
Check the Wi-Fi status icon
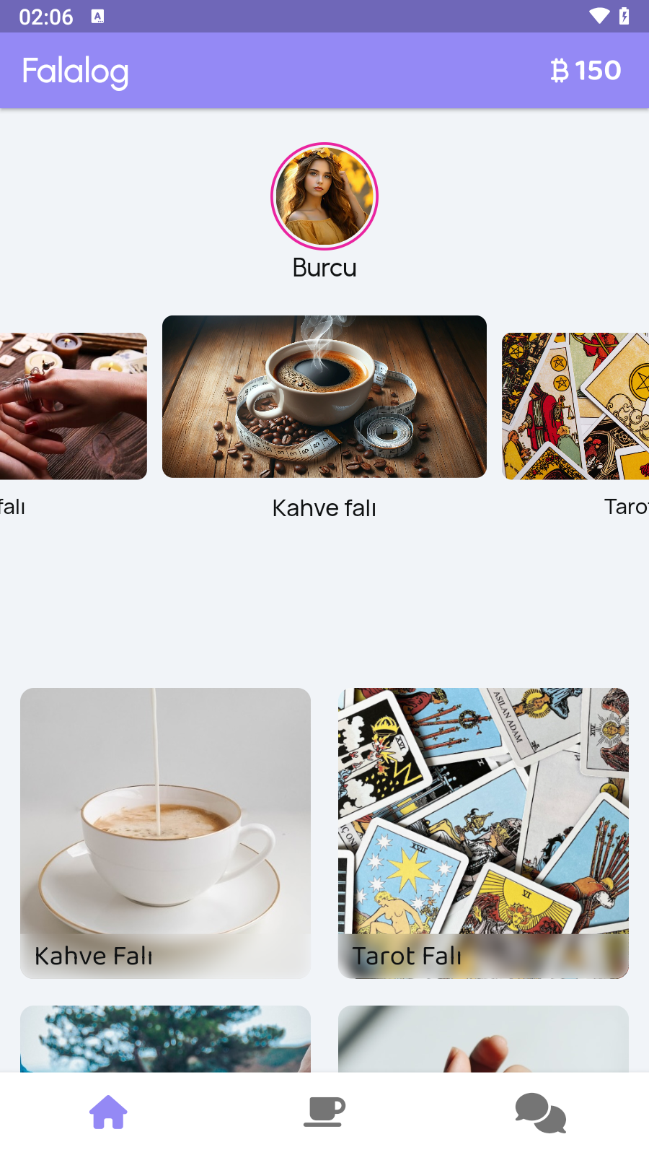coord(599,16)
